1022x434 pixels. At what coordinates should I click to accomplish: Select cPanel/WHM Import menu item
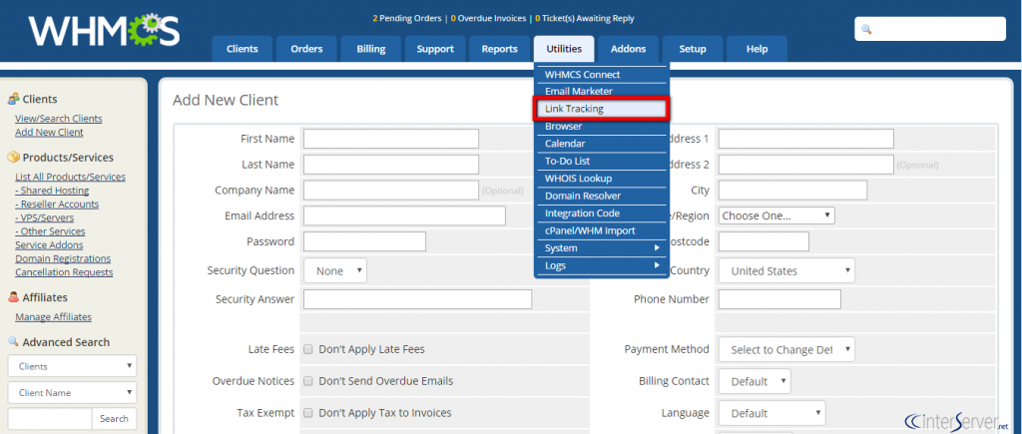pyautogui.click(x=602, y=230)
